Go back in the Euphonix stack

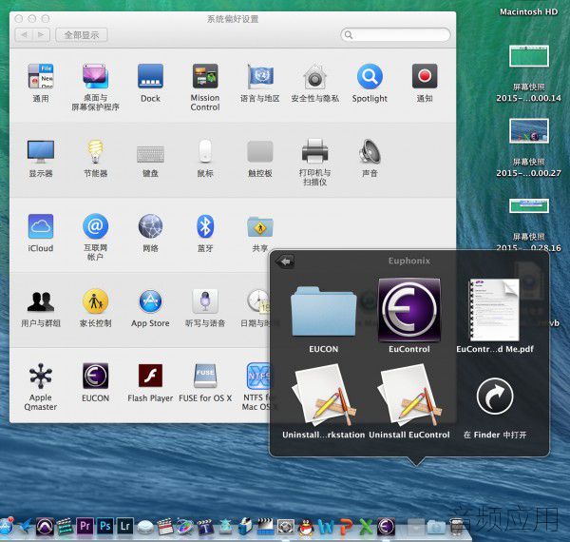pyautogui.click(x=285, y=261)
